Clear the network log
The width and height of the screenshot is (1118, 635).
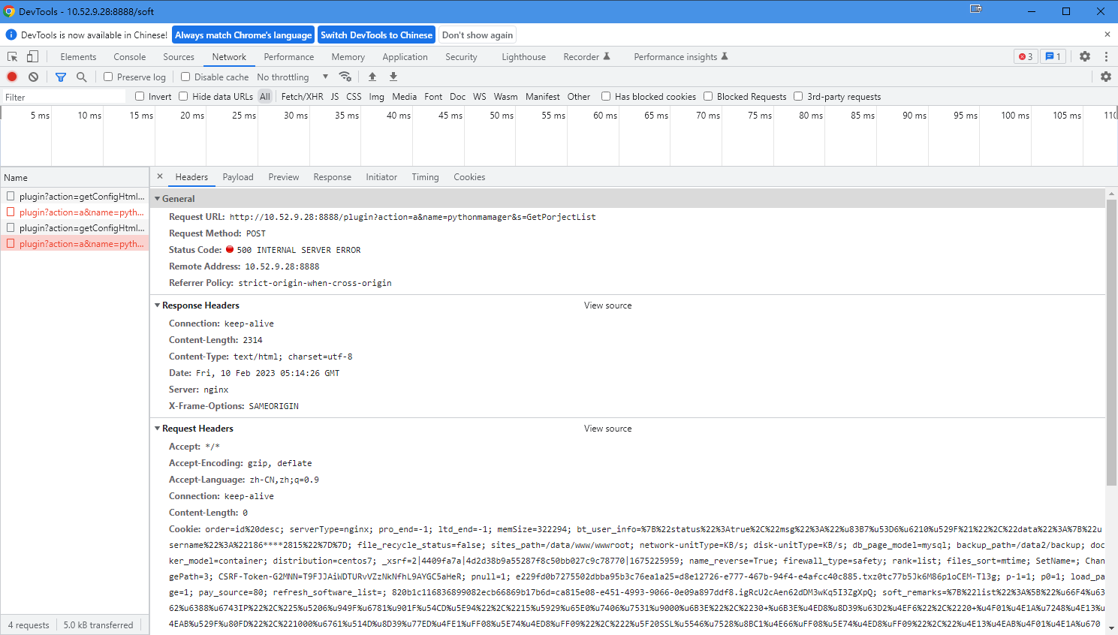33,77
